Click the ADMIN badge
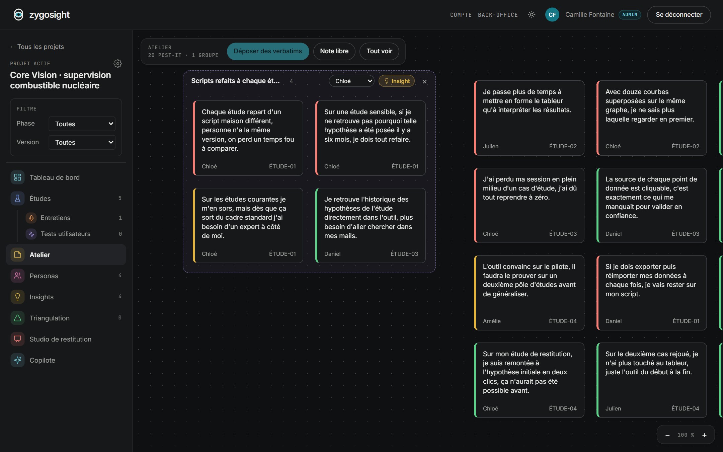Screen dimensions: 723x452 click(630, 15)
